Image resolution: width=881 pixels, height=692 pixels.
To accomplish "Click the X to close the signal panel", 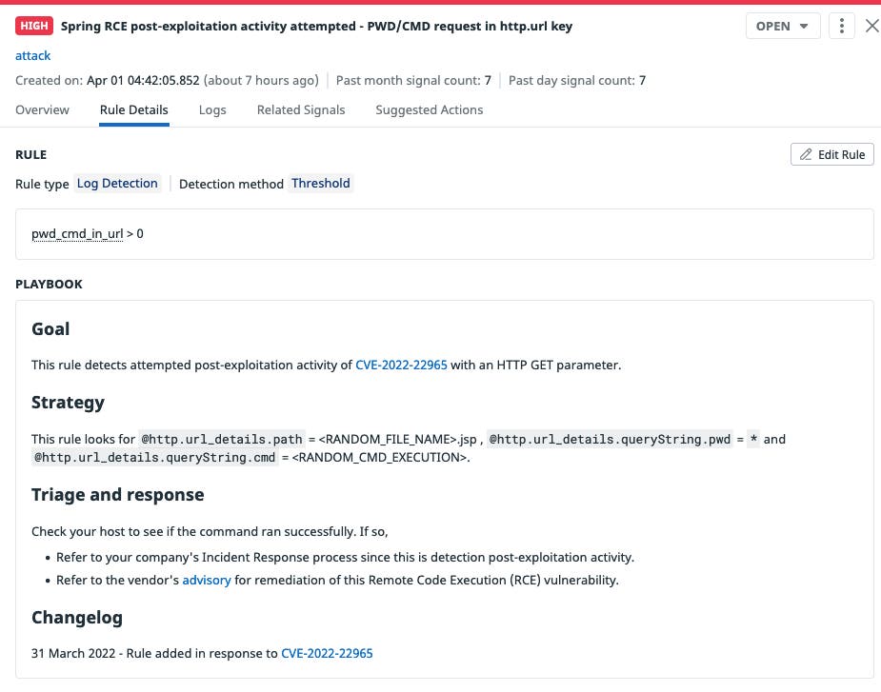I will [871, 26].
